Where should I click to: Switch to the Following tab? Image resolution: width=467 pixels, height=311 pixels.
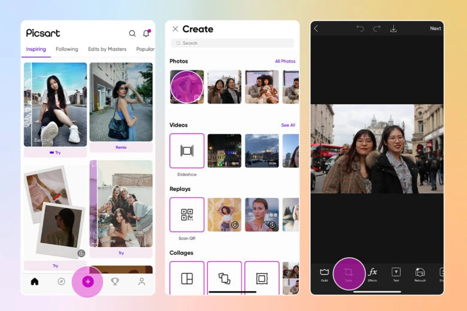(x=66, y=49)
